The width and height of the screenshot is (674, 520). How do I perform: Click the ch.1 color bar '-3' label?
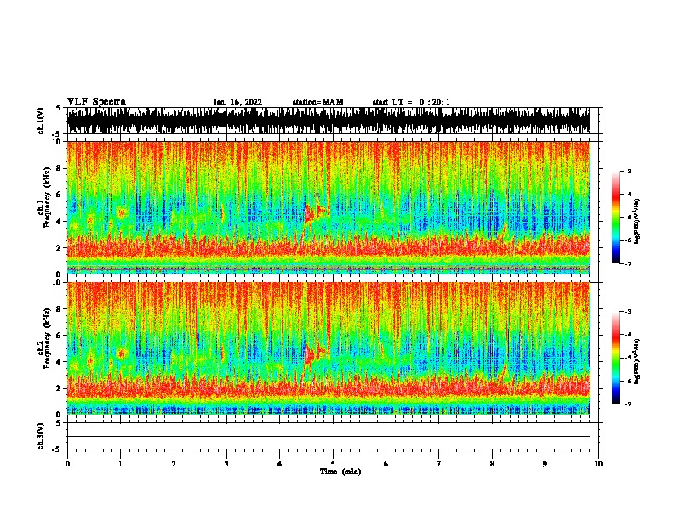(627, 171)
